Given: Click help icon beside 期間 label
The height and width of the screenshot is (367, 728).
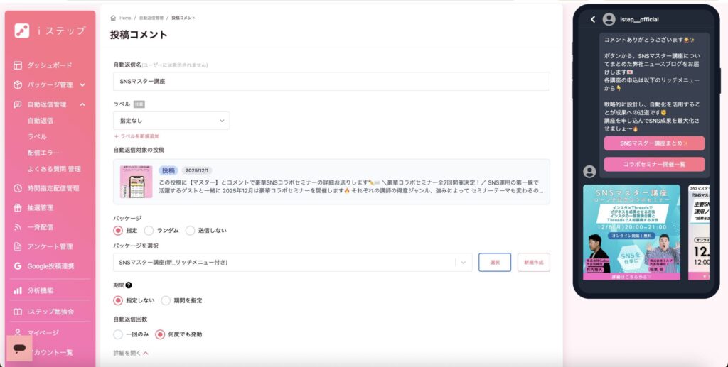Looking at the screenshot, I should [x=129, y=285].
